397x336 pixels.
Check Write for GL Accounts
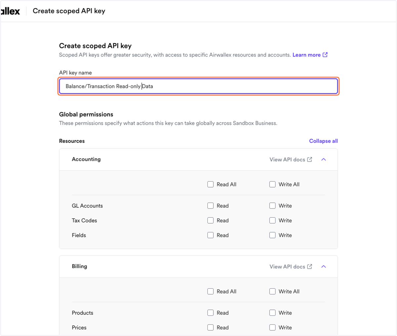272,206
